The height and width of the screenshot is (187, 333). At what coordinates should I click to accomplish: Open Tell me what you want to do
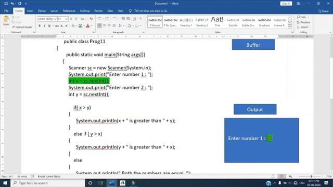click(x=148, y=10)
